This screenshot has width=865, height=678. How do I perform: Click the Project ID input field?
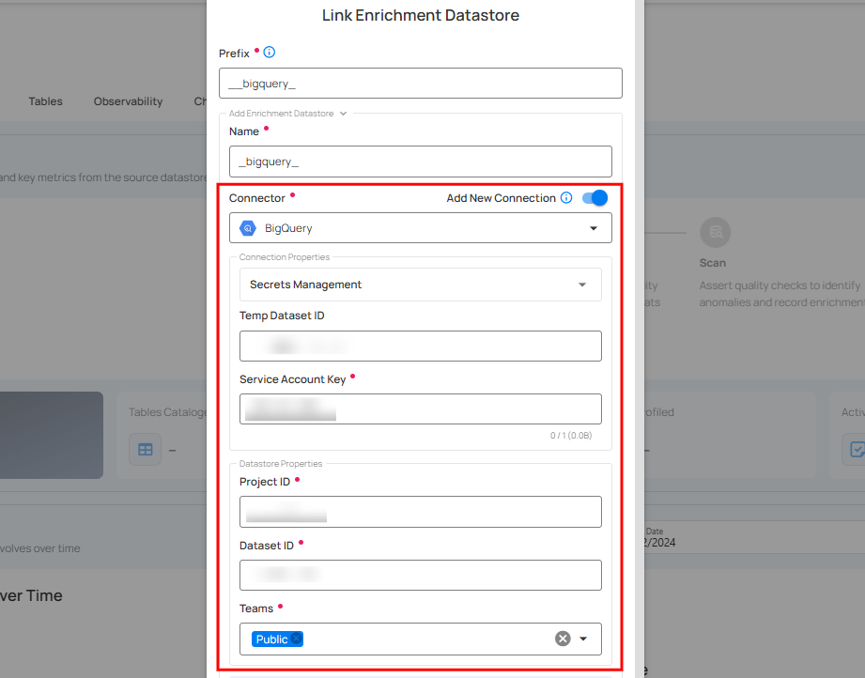(x=420, y=512)
